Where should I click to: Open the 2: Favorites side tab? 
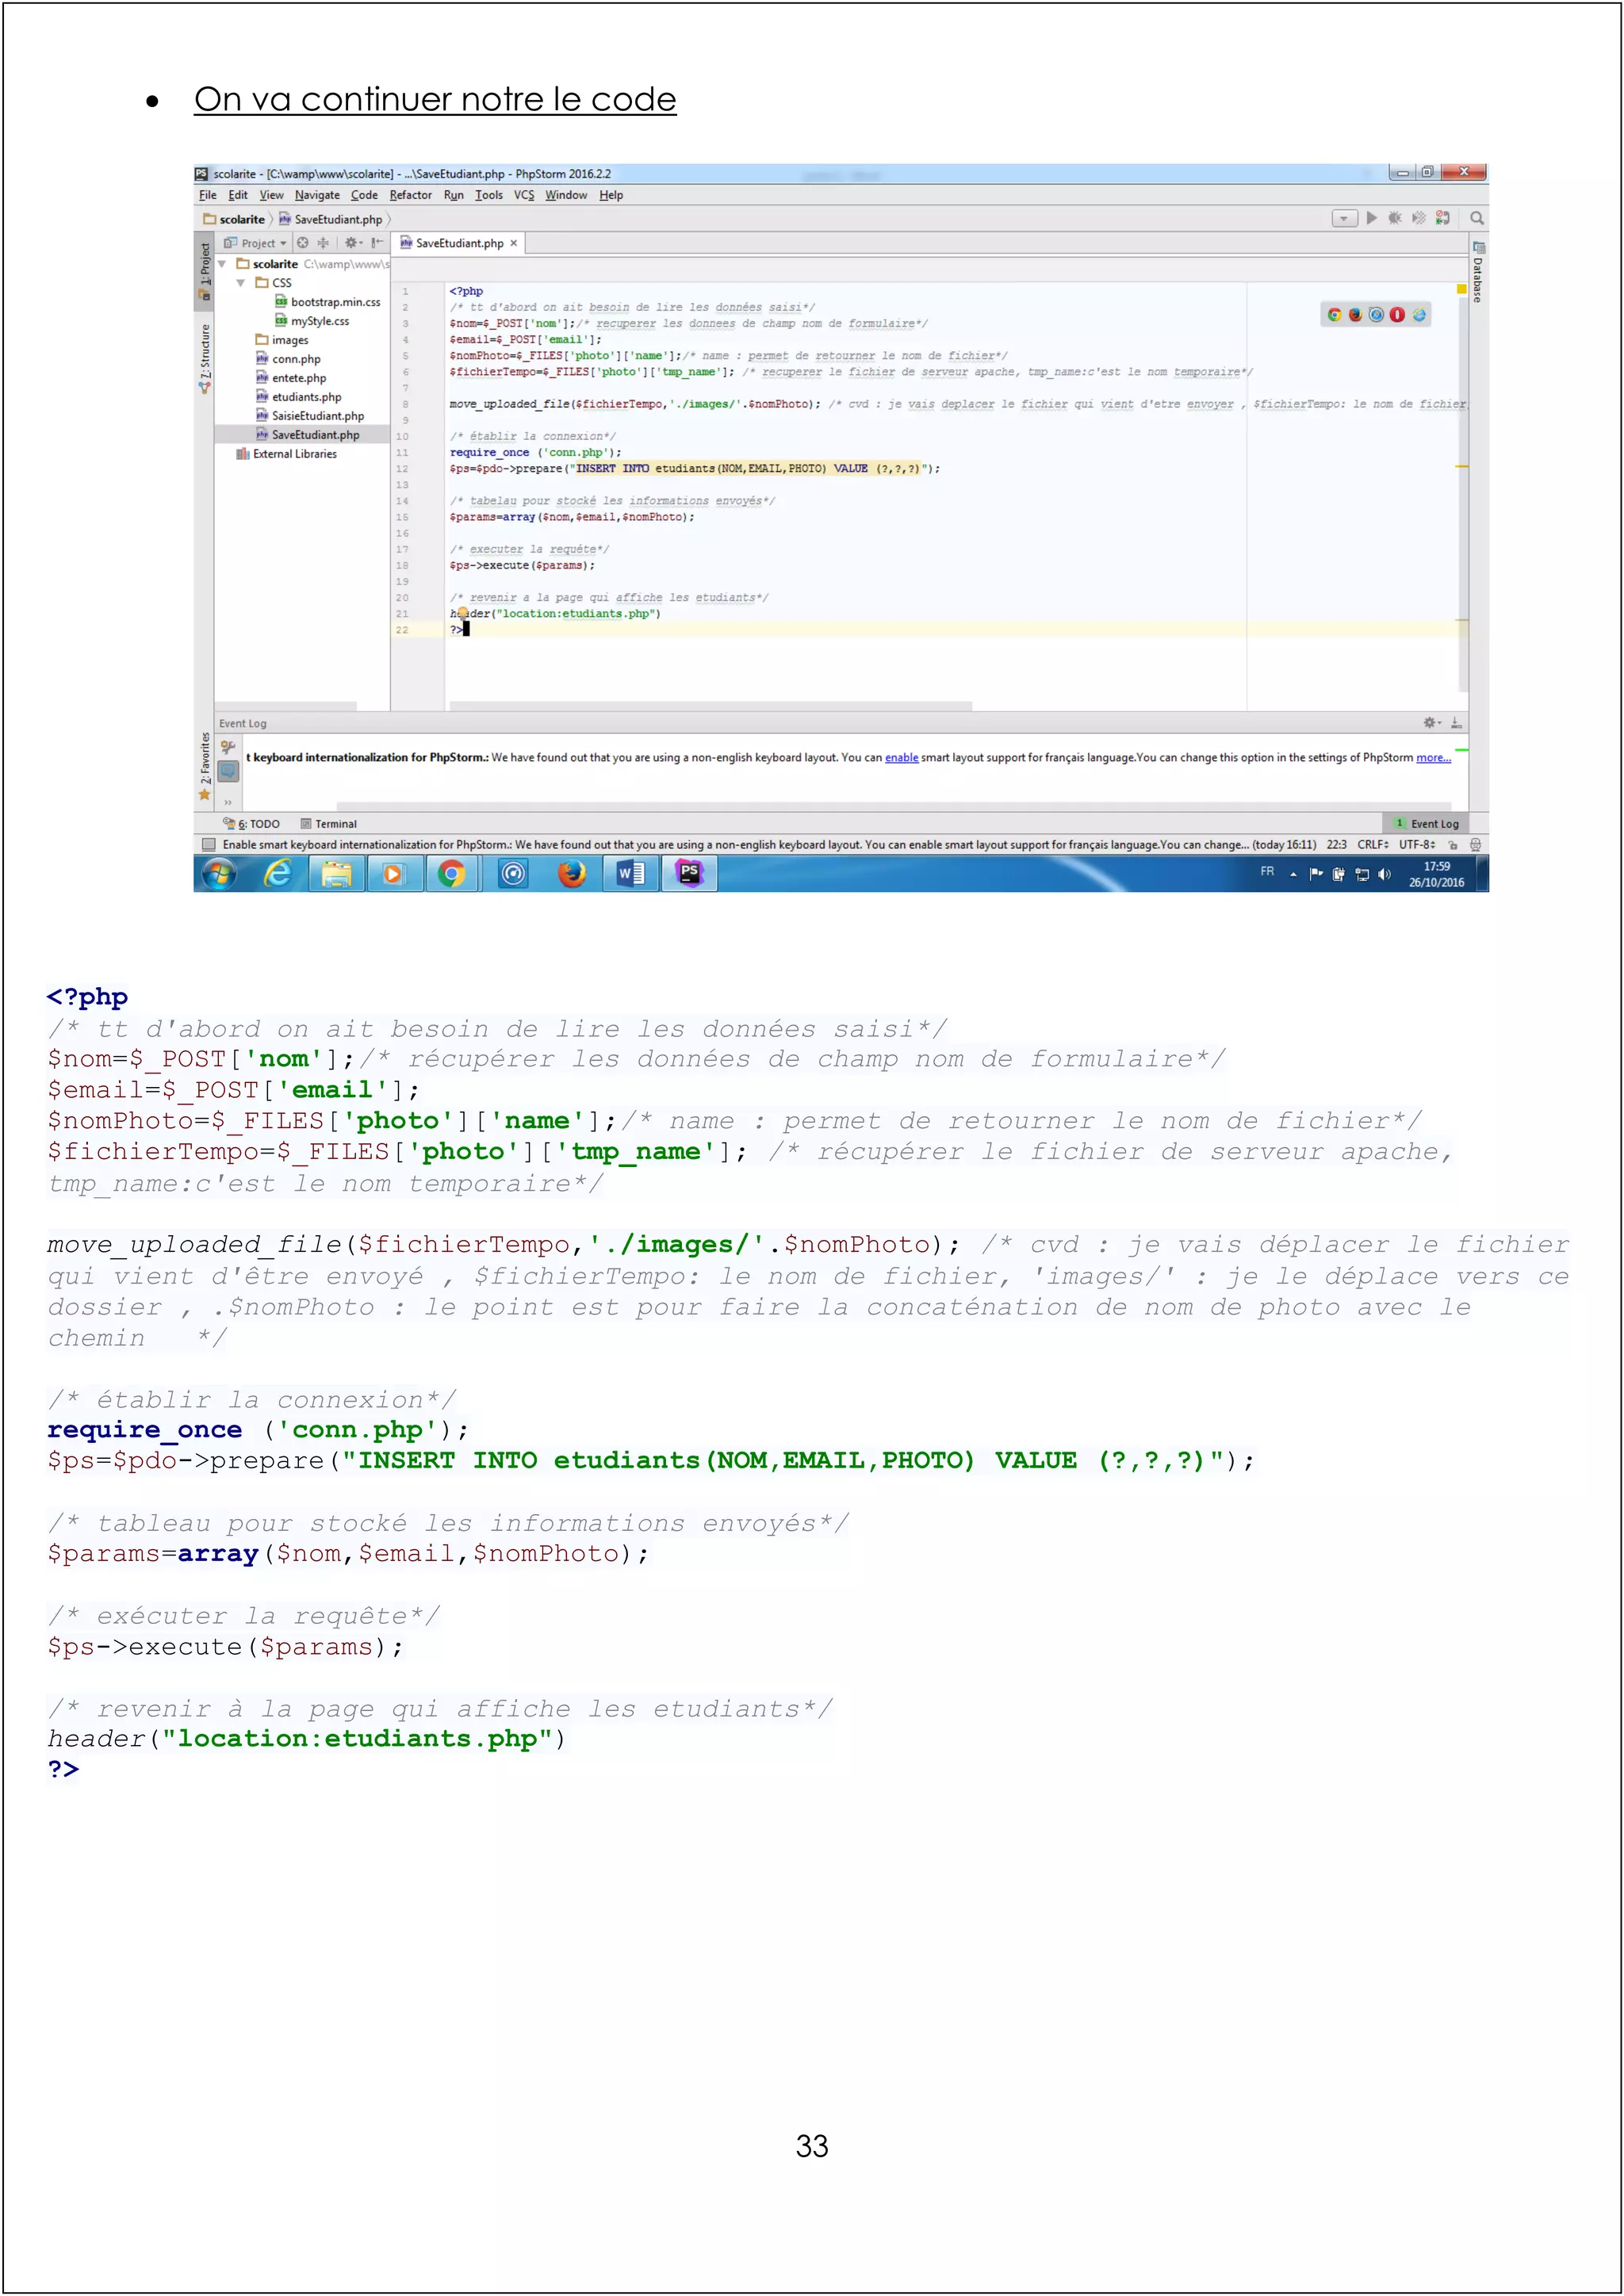coord(205,767)
